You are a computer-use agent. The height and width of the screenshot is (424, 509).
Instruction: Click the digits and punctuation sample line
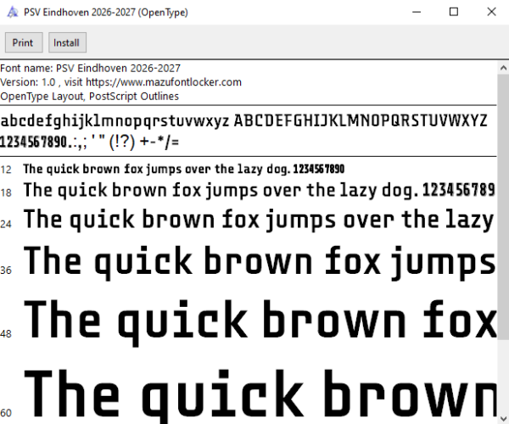[90, 142]
